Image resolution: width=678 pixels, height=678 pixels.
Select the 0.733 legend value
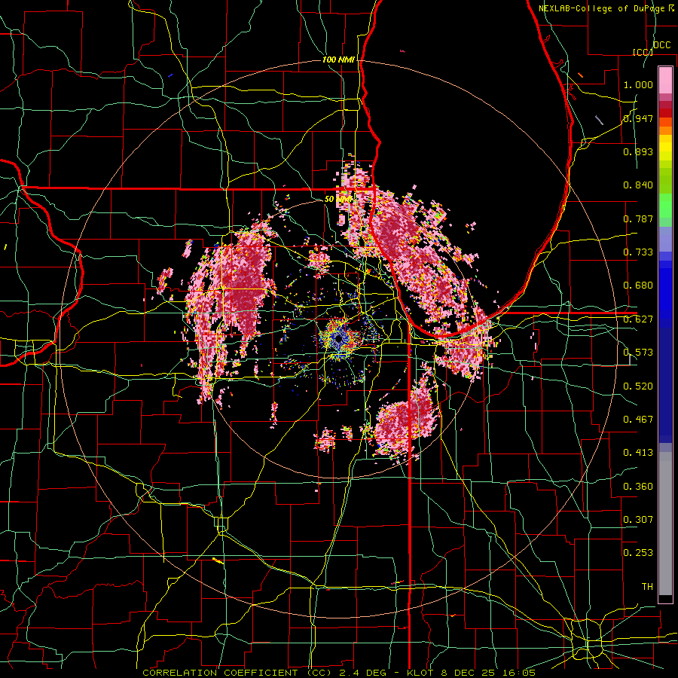point(638,252)
